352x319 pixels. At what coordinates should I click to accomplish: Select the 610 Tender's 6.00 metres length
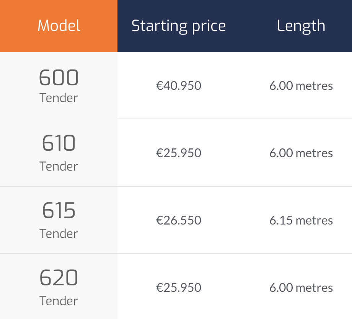(301, 153)
